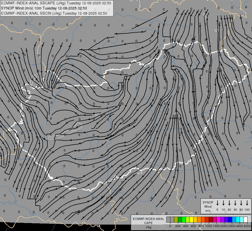This screenshot has width=252, height=231.
Task: Select the bright green CAPE swatch
Action: click(184, 219)
